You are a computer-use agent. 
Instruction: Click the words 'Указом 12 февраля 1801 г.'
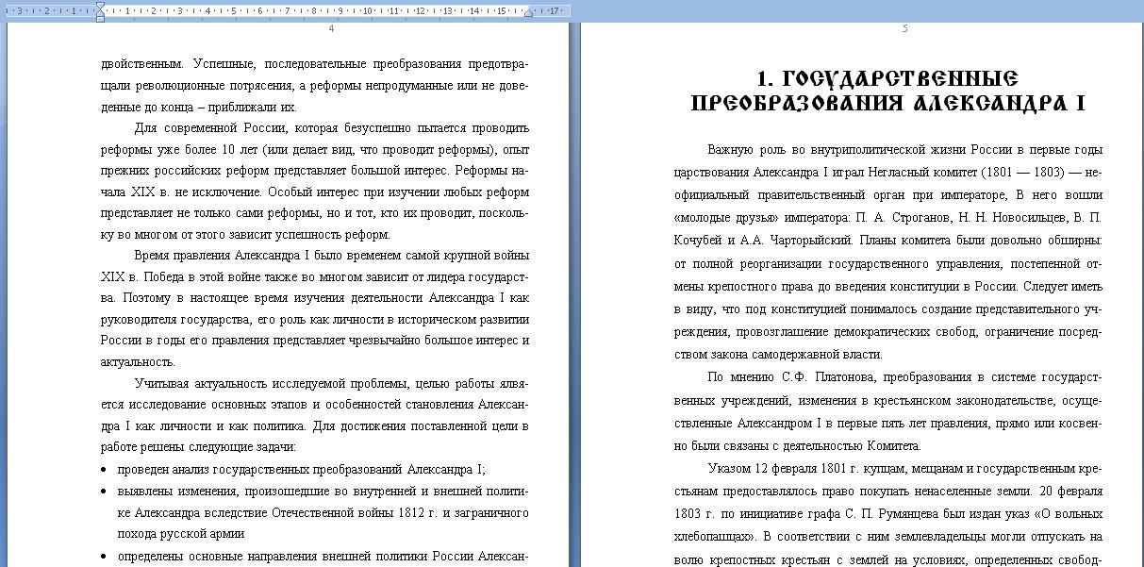point(785,468)
